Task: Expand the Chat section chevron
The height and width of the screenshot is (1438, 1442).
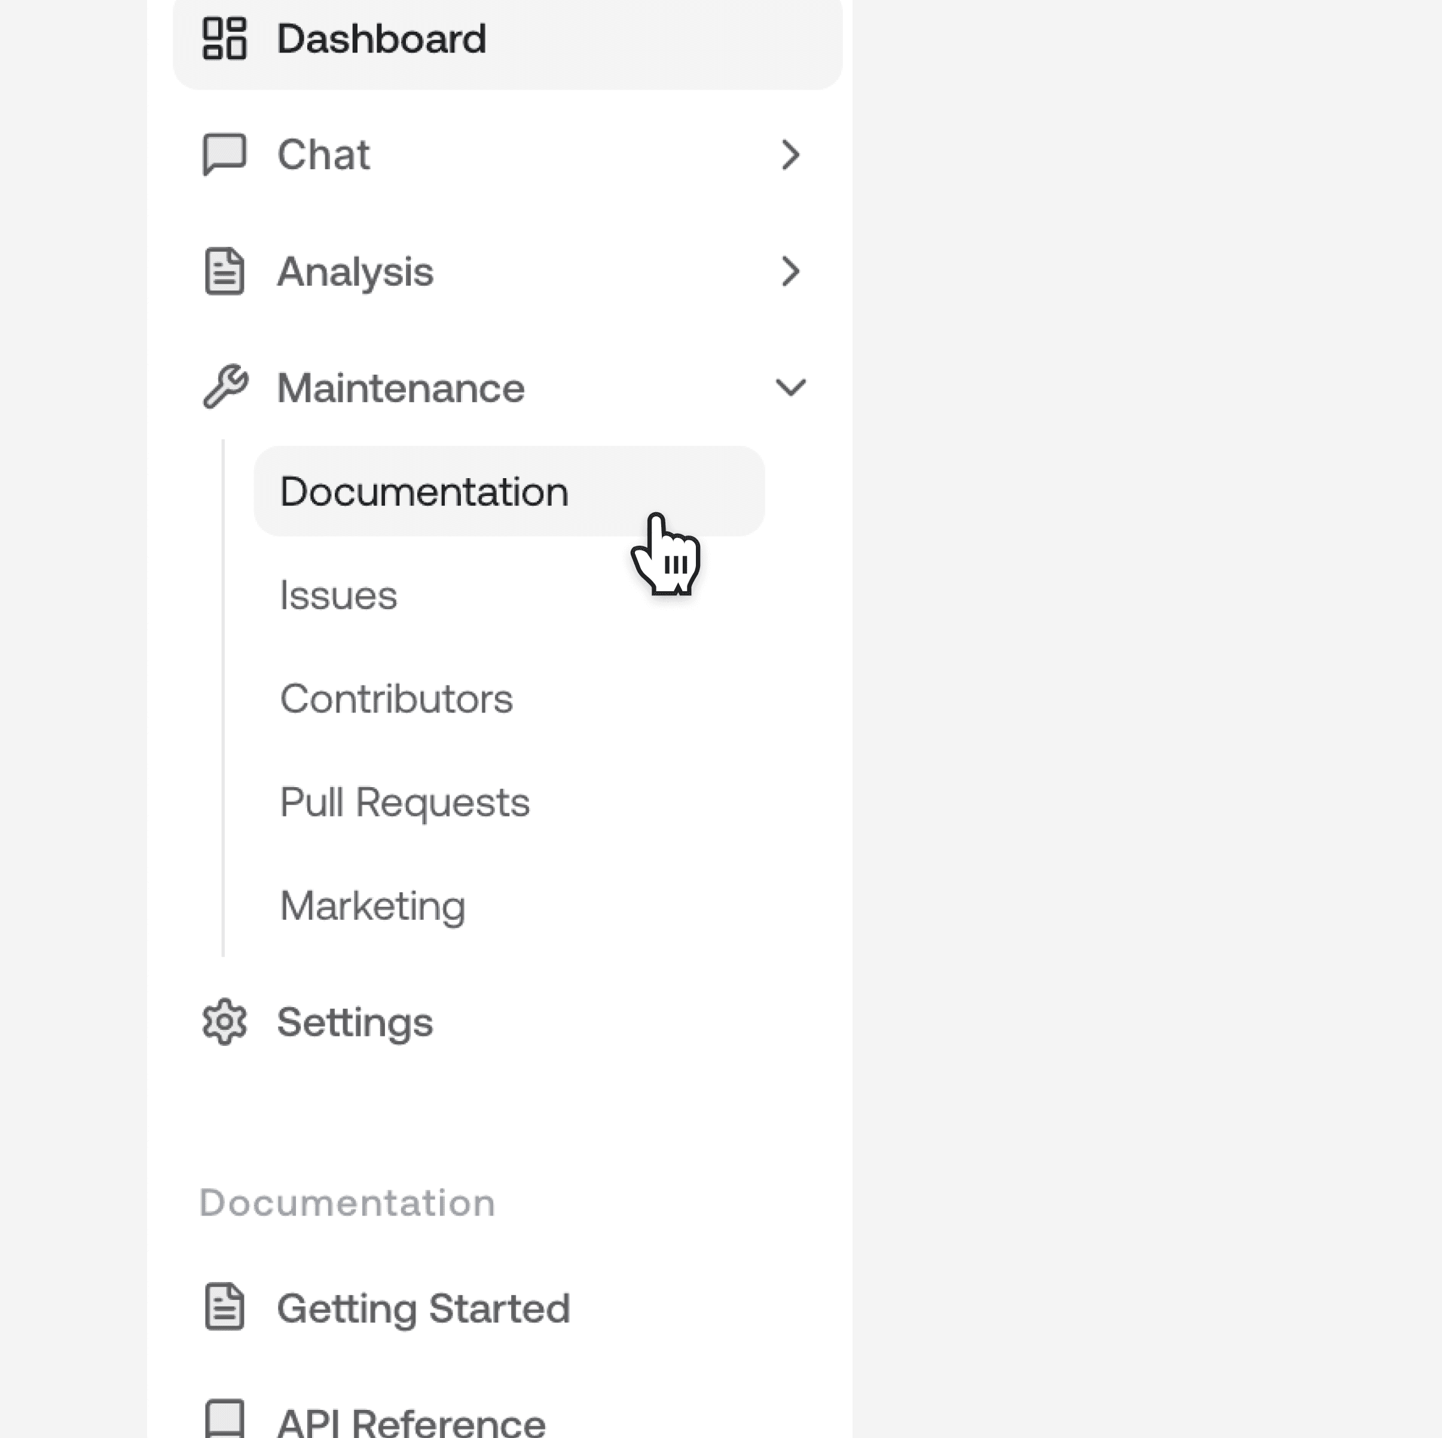Action: 790,154
